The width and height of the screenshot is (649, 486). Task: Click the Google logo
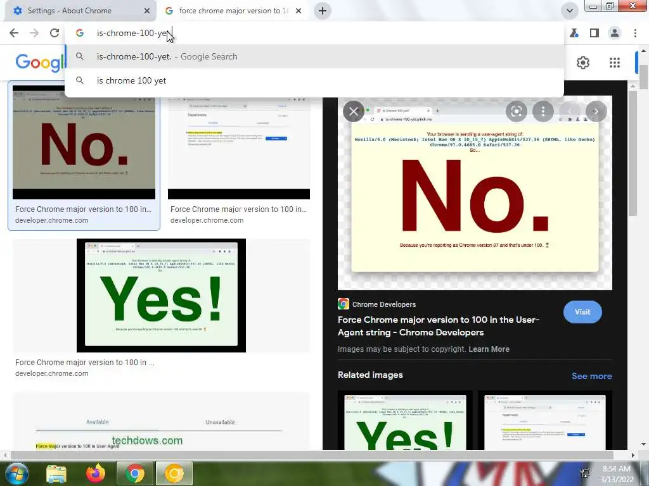click(x=41, y=63)
